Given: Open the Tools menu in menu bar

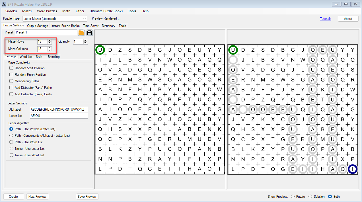Looking at the screenshot, I should click(x=132, y=11).
